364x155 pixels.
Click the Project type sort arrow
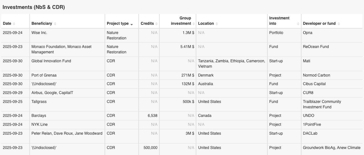(132, 24)
